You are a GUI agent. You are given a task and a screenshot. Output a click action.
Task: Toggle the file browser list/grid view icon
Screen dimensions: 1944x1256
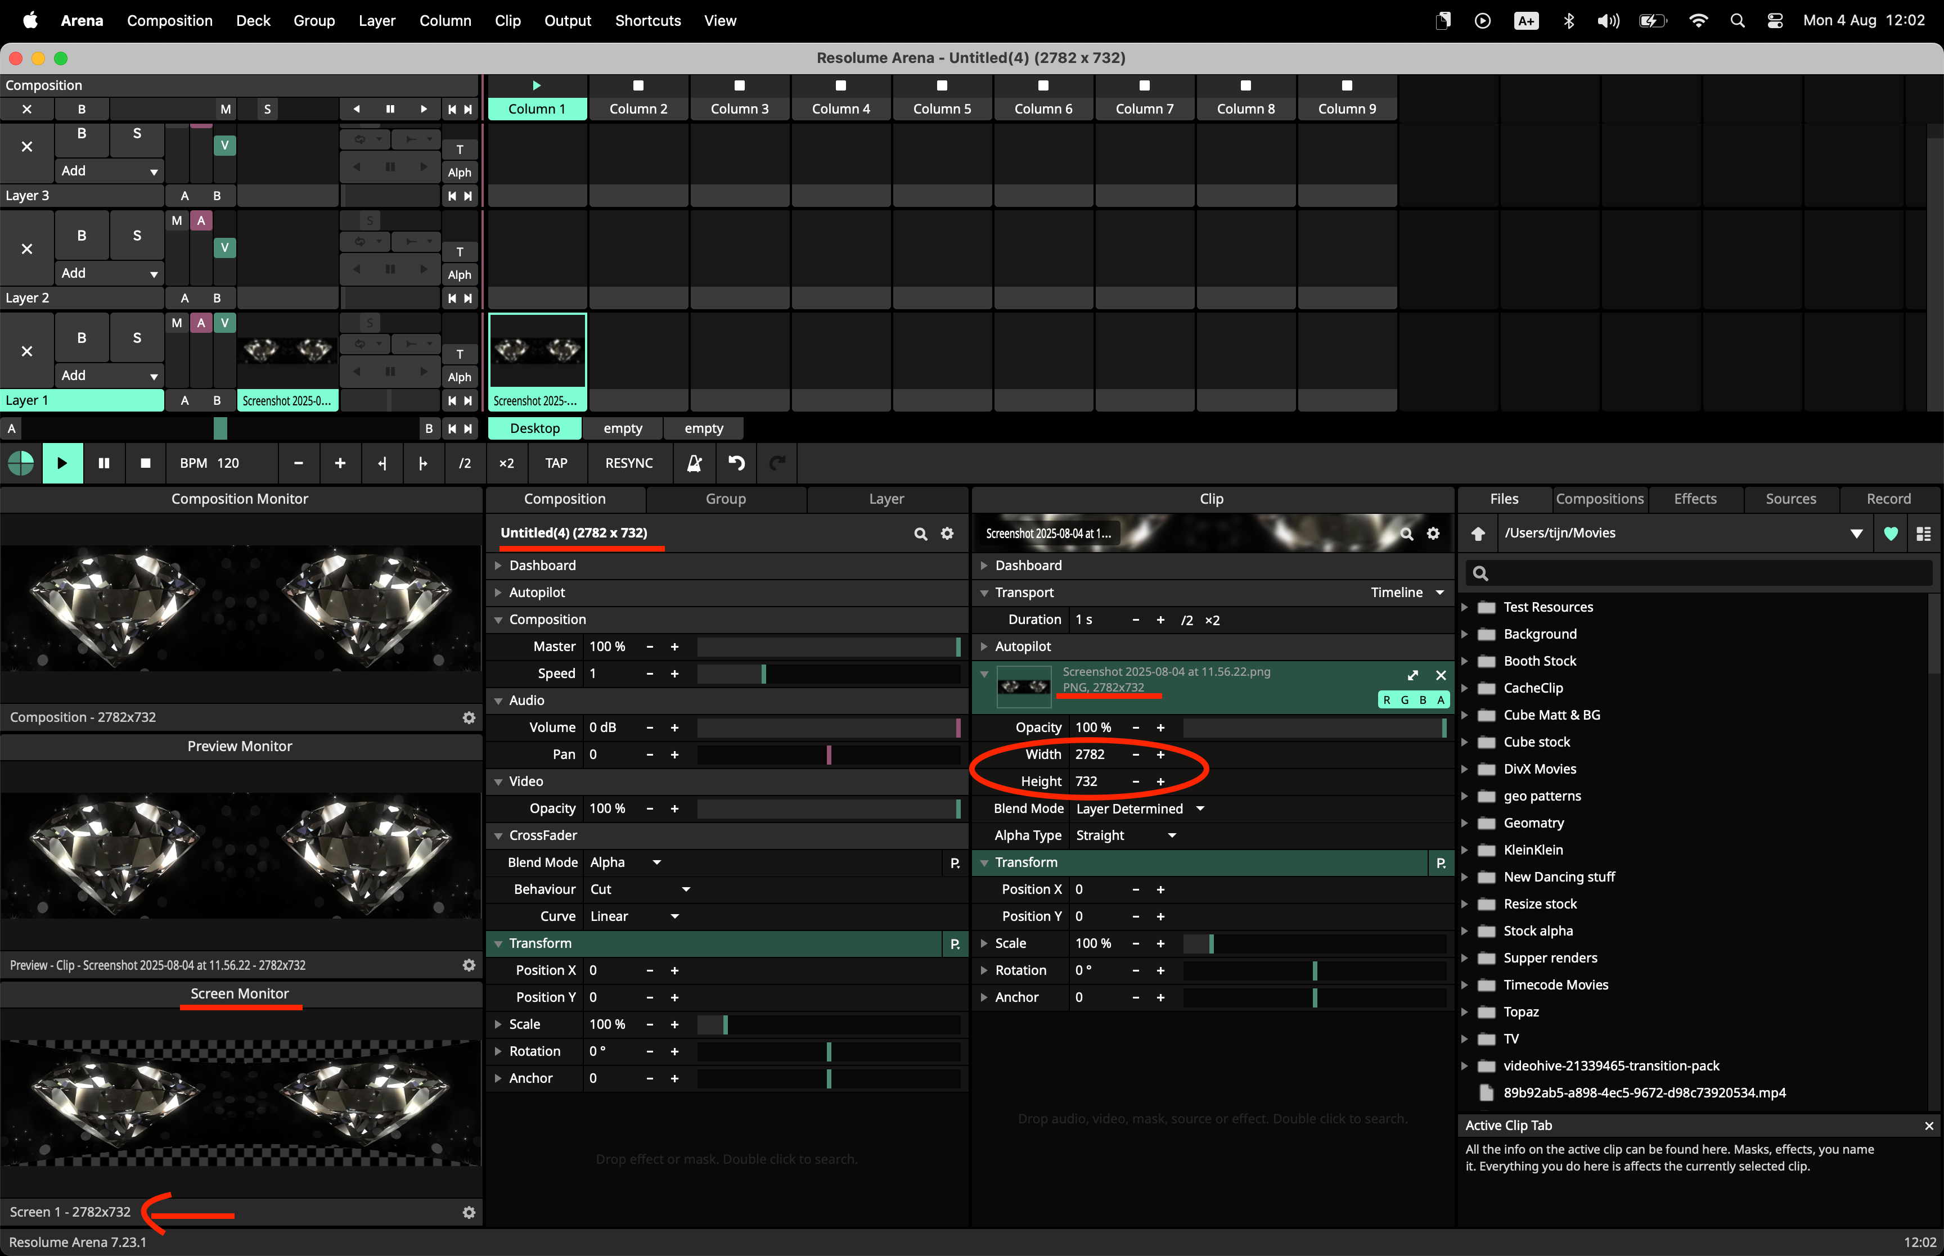1923,534
